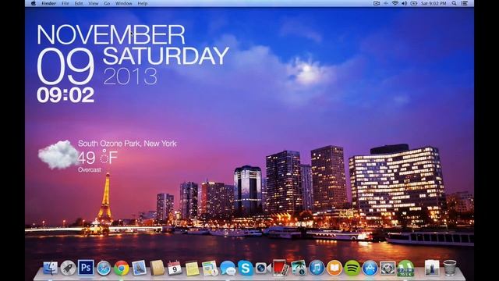Open Finder from the Dock

50,269
